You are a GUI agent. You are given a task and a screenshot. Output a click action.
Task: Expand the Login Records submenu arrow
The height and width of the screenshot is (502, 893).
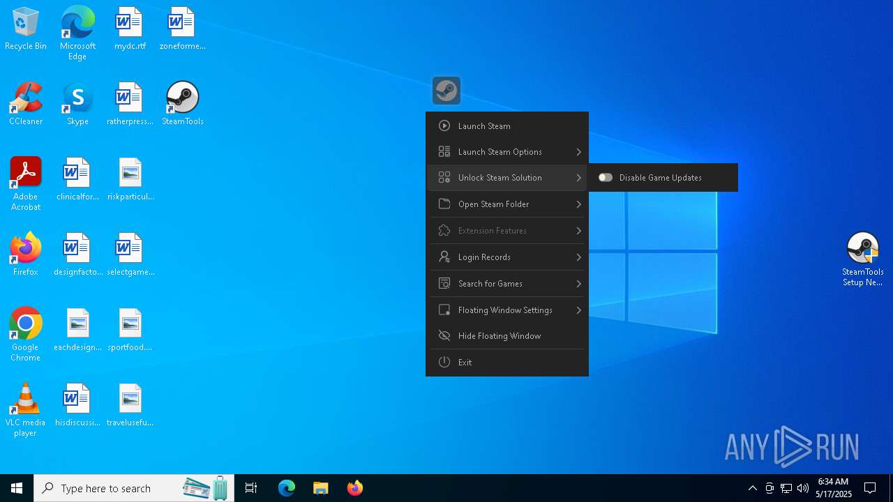click(578, 257)
